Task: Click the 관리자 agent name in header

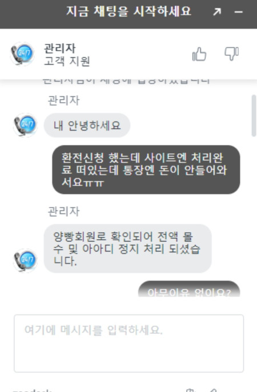Action: [60, 48]
